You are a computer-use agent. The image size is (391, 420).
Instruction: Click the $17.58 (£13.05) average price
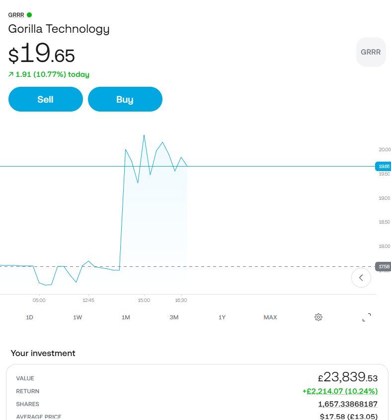coord(349,417)
